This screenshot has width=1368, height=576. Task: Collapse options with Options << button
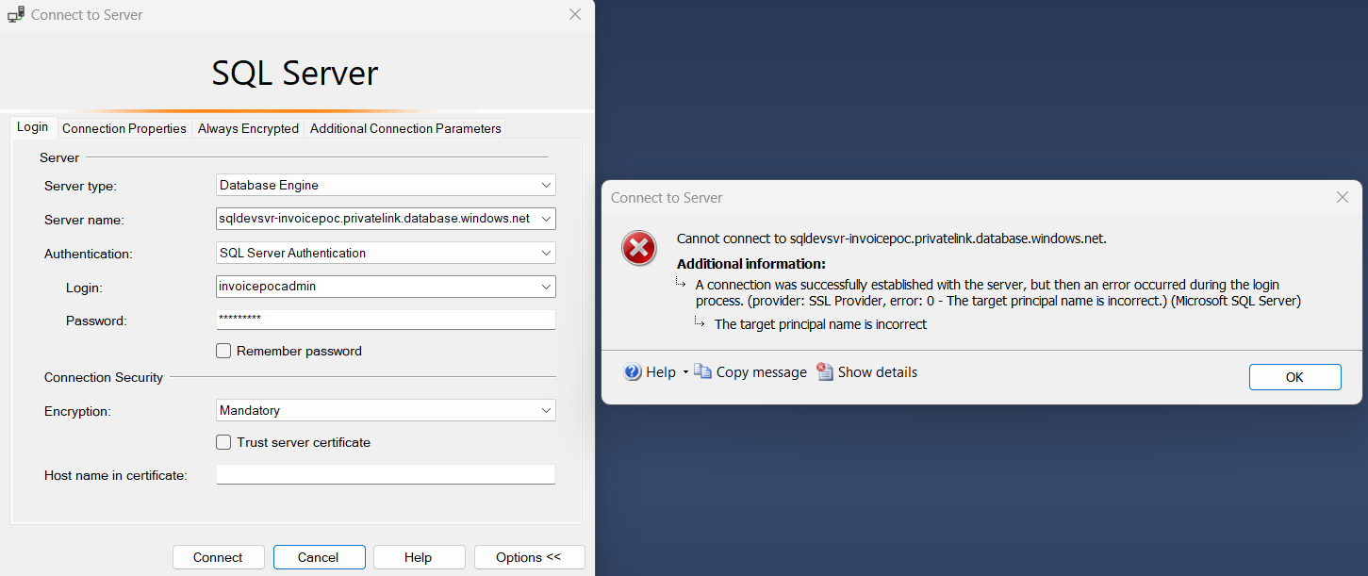(x=529, y=557)
